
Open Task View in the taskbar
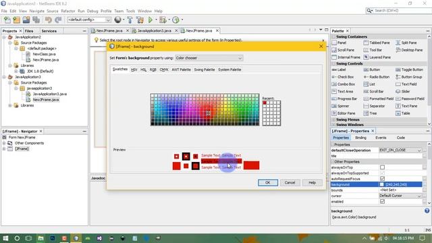click(x=28, y=238)
